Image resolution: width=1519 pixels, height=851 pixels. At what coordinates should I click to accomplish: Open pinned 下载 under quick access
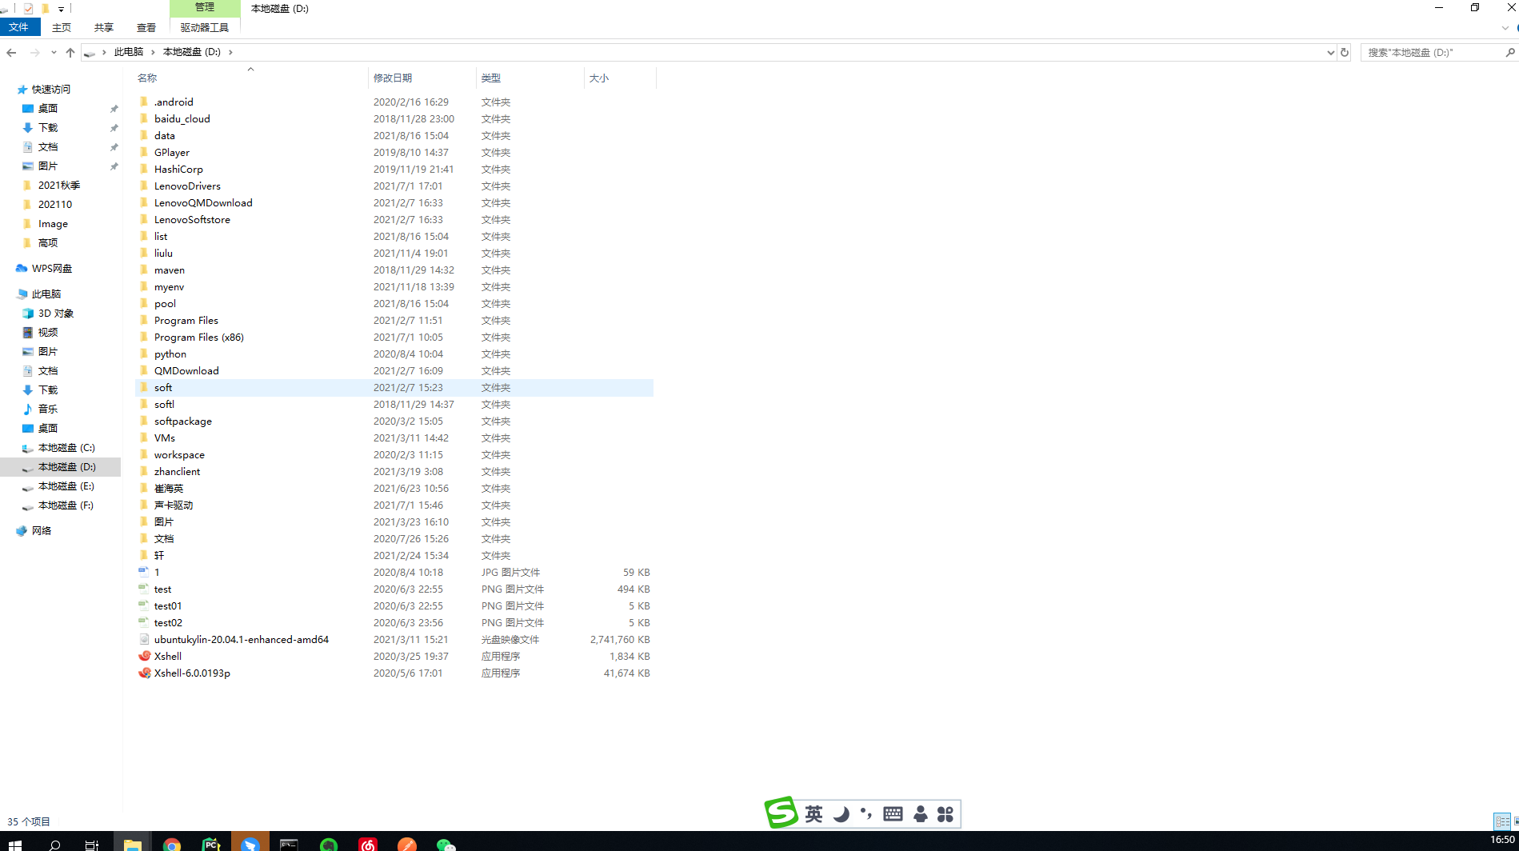[48, 128]
